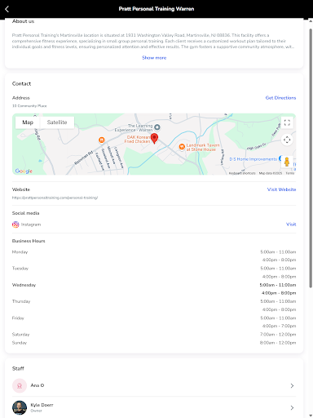The height and width of the screenshot is (418, 313).
Task: Expand Ana O staff chevron
Action: [x=292, y=385]
